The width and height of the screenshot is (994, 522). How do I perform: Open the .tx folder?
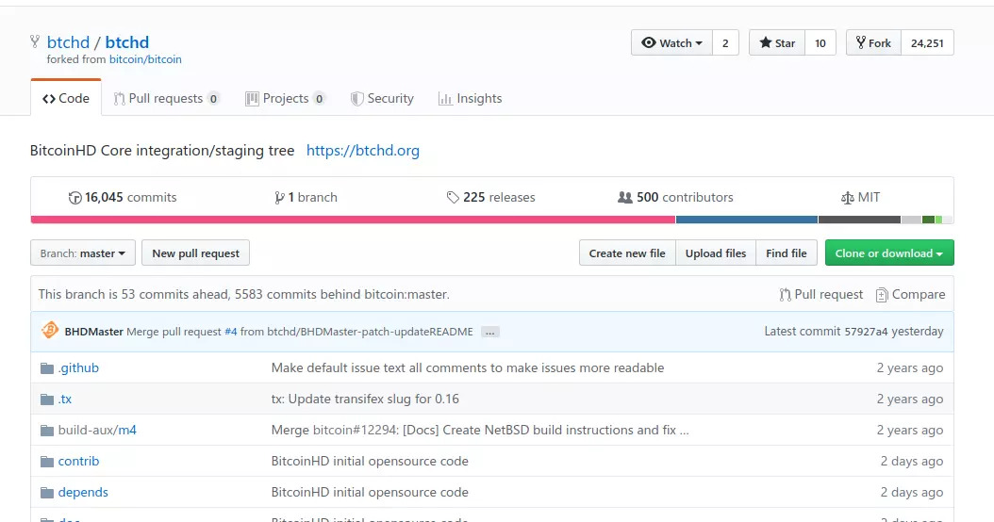[x=65, y=400]
